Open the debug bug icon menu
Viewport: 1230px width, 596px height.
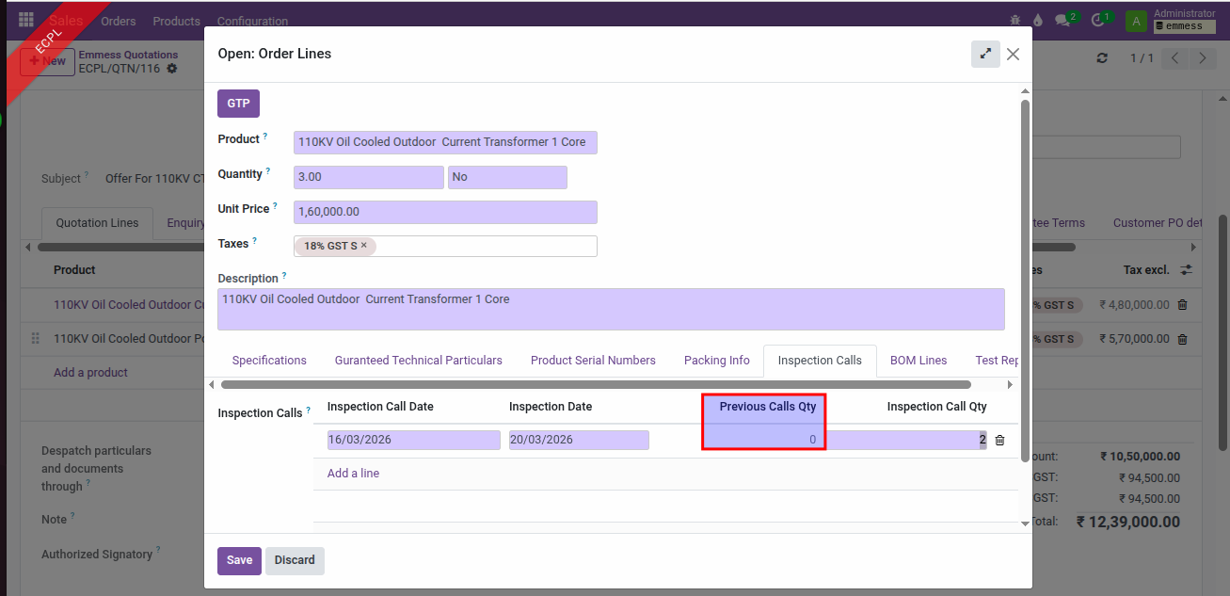click(x=1014, y=20)
